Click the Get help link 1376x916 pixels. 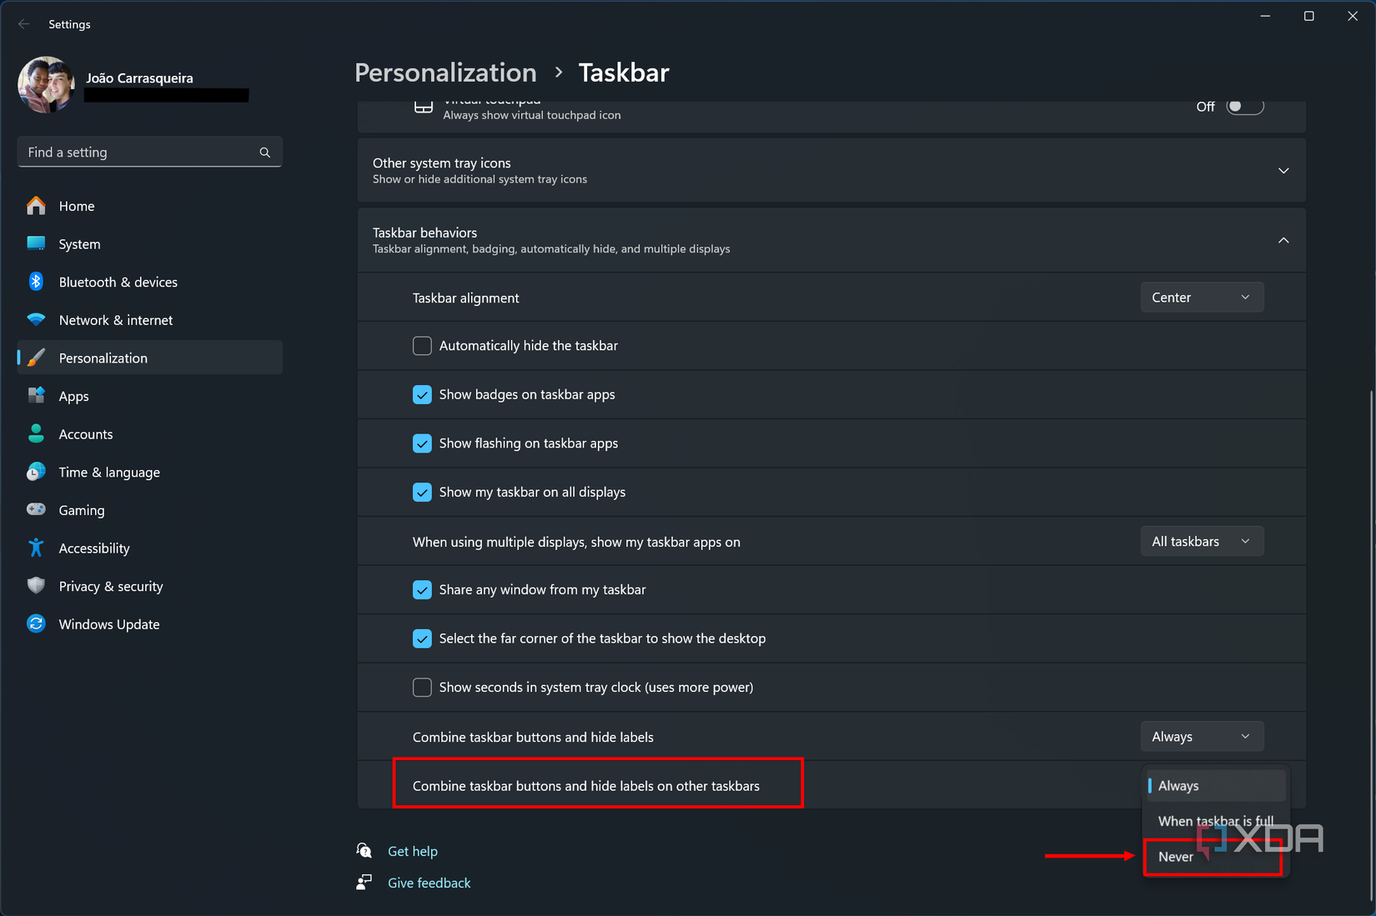click(412, 851)
